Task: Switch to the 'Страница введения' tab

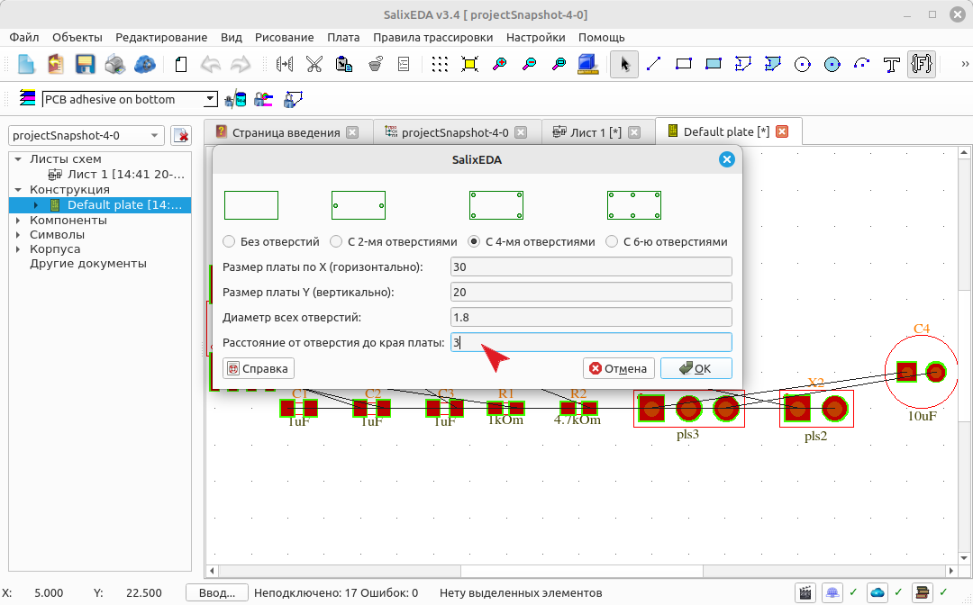Action: click(286, 132)
